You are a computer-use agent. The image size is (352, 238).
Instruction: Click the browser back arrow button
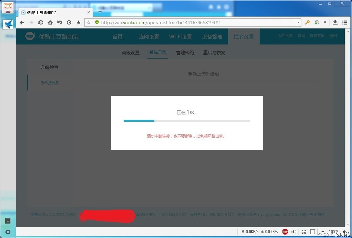(x=22, y=22)
